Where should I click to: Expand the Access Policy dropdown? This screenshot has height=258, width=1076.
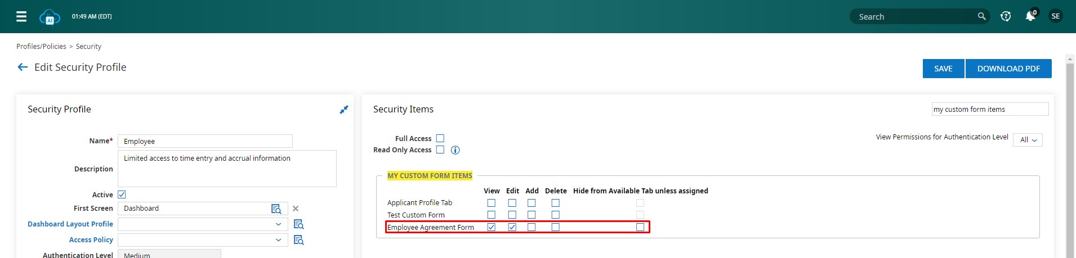tap(278, 240)
